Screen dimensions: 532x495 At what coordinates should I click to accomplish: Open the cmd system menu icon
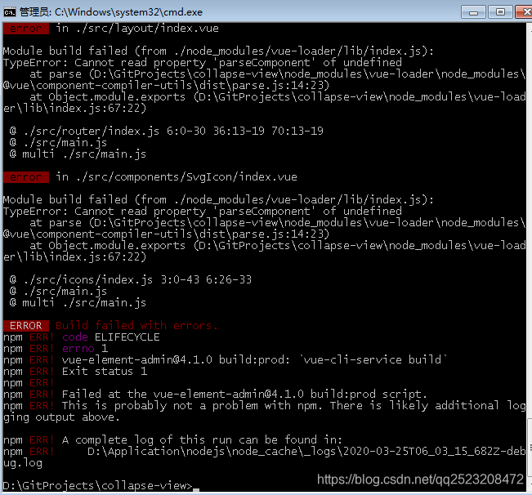(10, 12)
